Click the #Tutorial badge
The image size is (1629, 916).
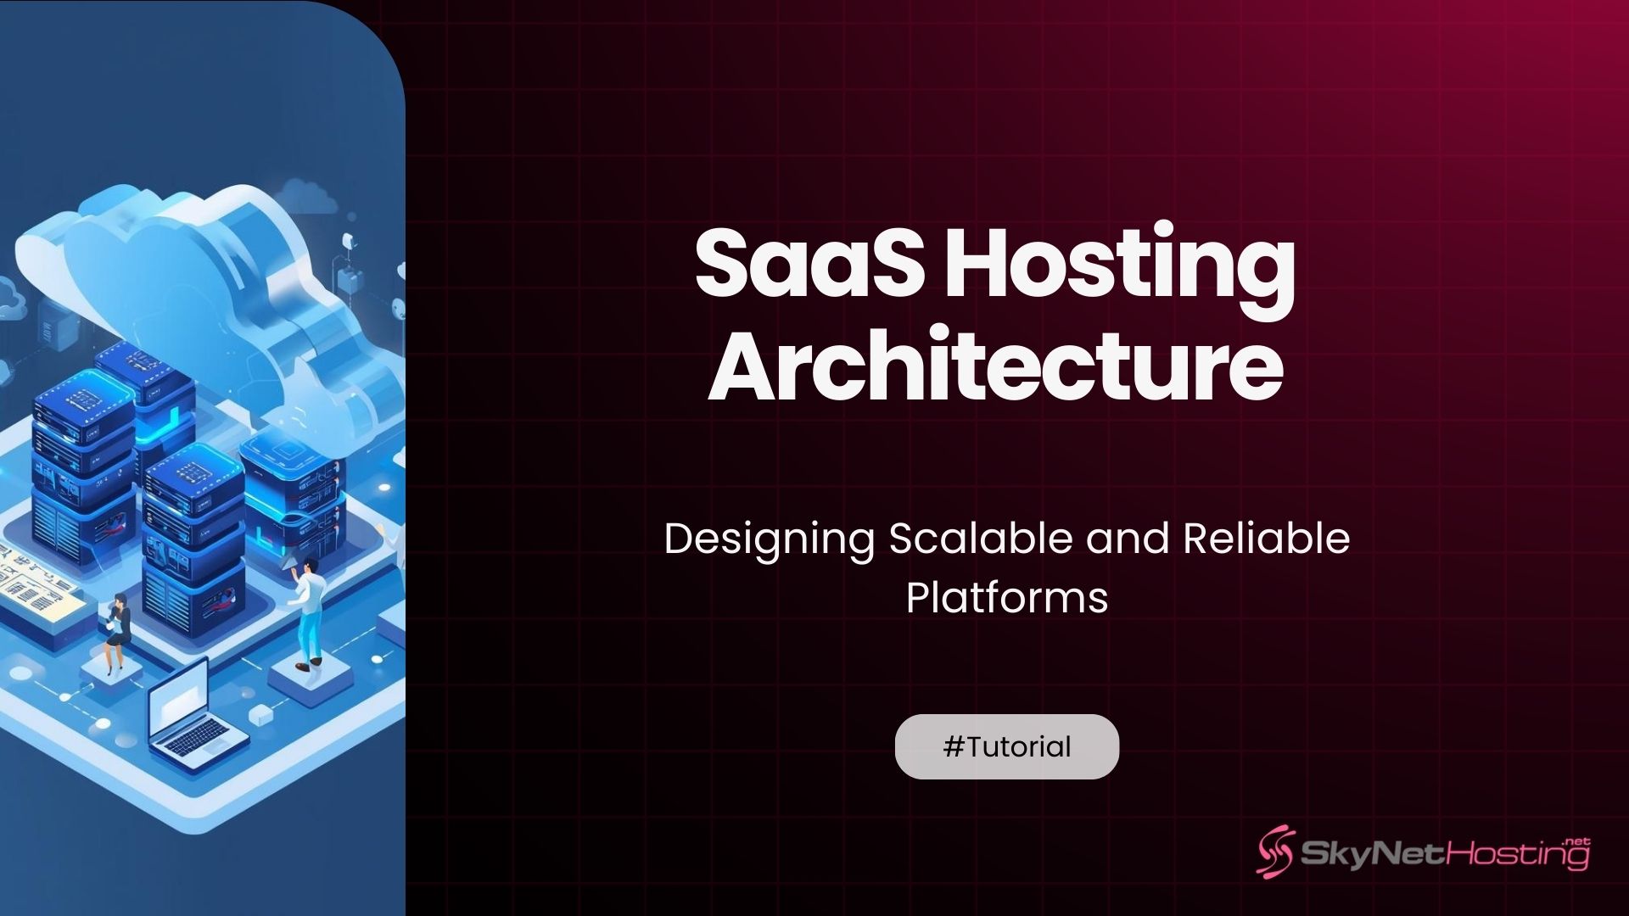[x=1006, y=745]
